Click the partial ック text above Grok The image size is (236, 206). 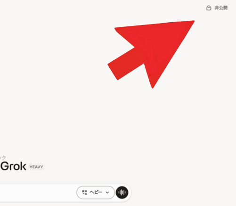click(3, 157)
